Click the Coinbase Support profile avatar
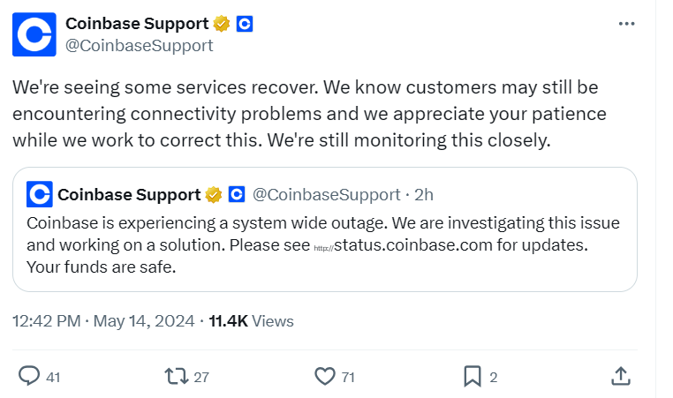The image size is (673, 398). click(x=34, y=34)
